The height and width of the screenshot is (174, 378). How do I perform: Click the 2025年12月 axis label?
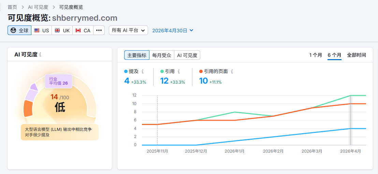pyautogui.click(x=196, y=151)
